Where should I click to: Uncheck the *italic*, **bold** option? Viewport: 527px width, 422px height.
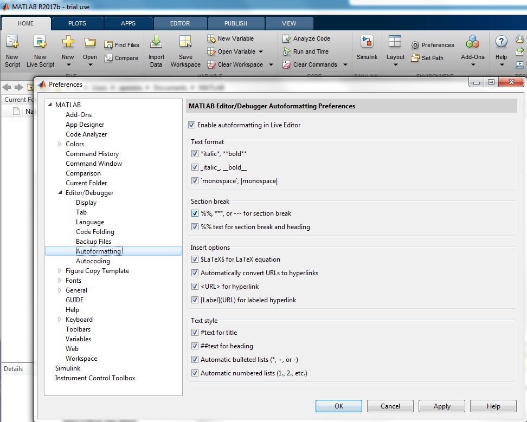click(x=195, y=154)
